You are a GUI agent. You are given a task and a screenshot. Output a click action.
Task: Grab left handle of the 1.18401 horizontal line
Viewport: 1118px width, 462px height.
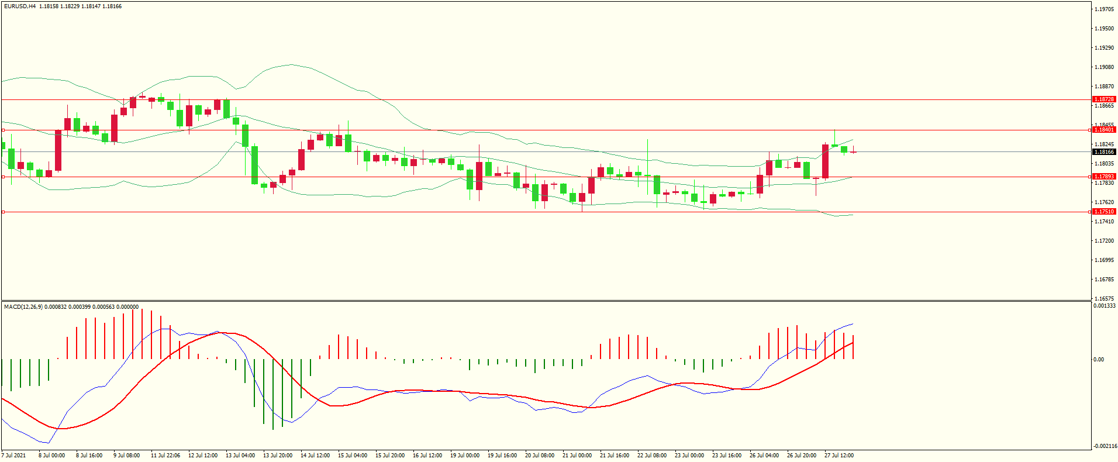(x=3, y=130)
